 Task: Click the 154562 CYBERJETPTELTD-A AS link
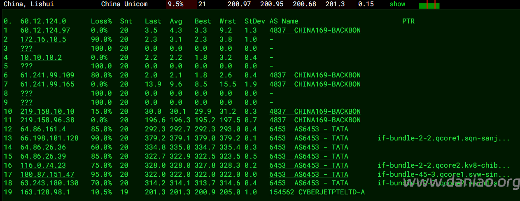pyautogui.click(x=317, y=192)
